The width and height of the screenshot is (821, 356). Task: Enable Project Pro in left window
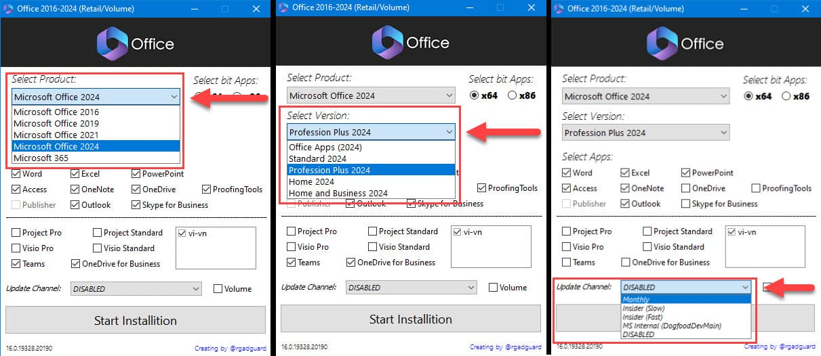tap(16, 233)
